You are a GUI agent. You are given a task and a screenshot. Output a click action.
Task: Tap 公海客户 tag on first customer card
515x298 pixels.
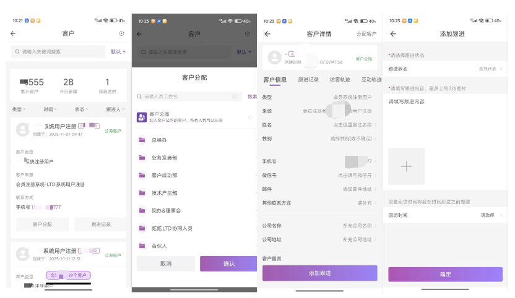click(113, 131)
